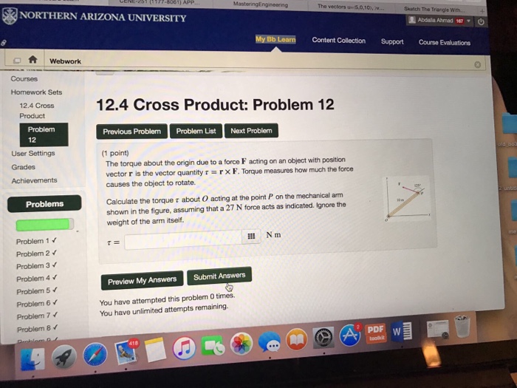
Task: Click the Preview My Answers button
Action: [x=142, y=280]
